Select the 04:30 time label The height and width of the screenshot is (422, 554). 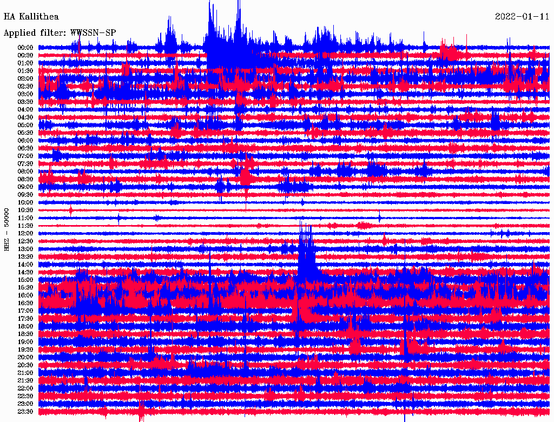pyautogui.click(x=25, y=117)
